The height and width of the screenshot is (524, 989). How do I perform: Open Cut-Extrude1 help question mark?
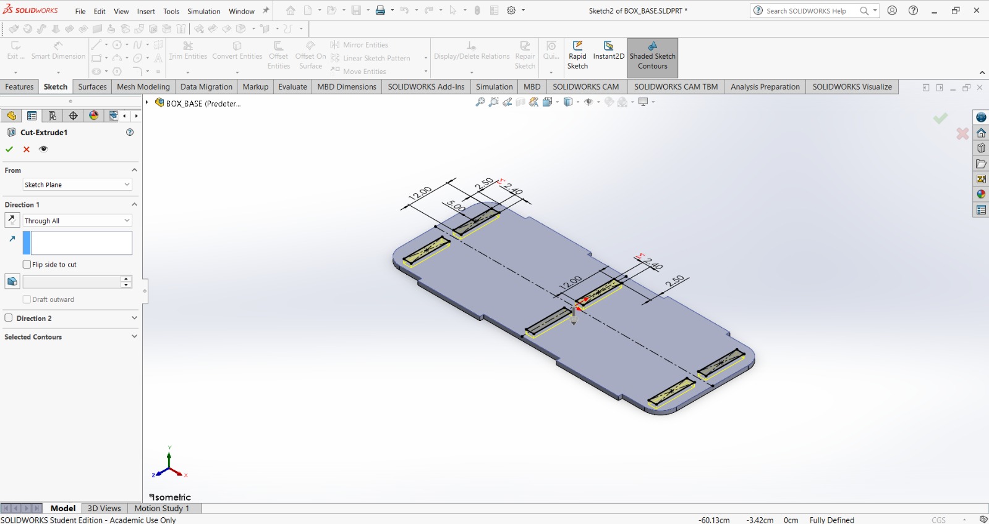pos(130,132)
